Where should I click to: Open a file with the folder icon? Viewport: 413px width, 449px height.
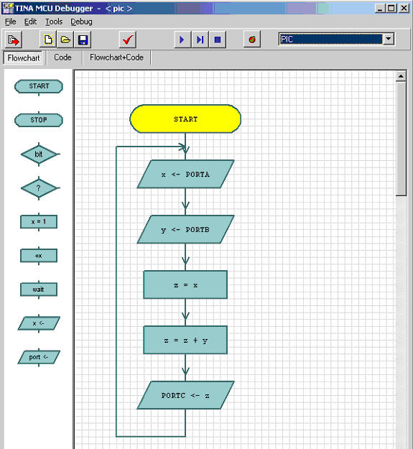(x=65, y=40)
